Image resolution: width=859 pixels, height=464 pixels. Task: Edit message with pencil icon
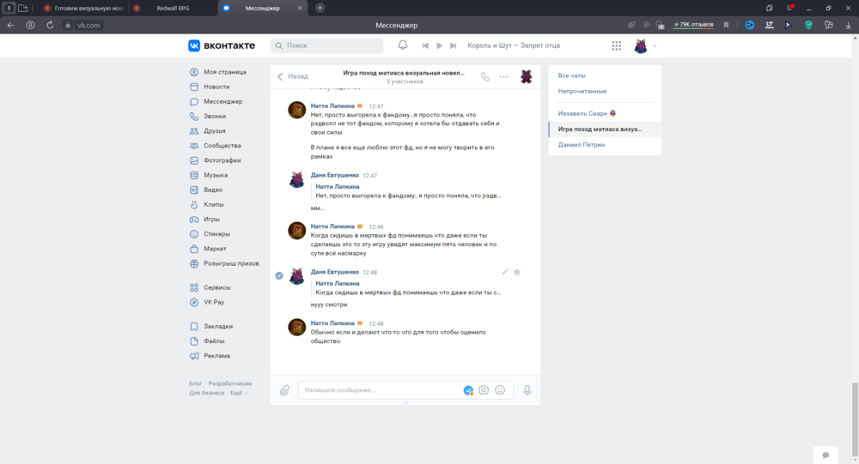pos(504,272)
